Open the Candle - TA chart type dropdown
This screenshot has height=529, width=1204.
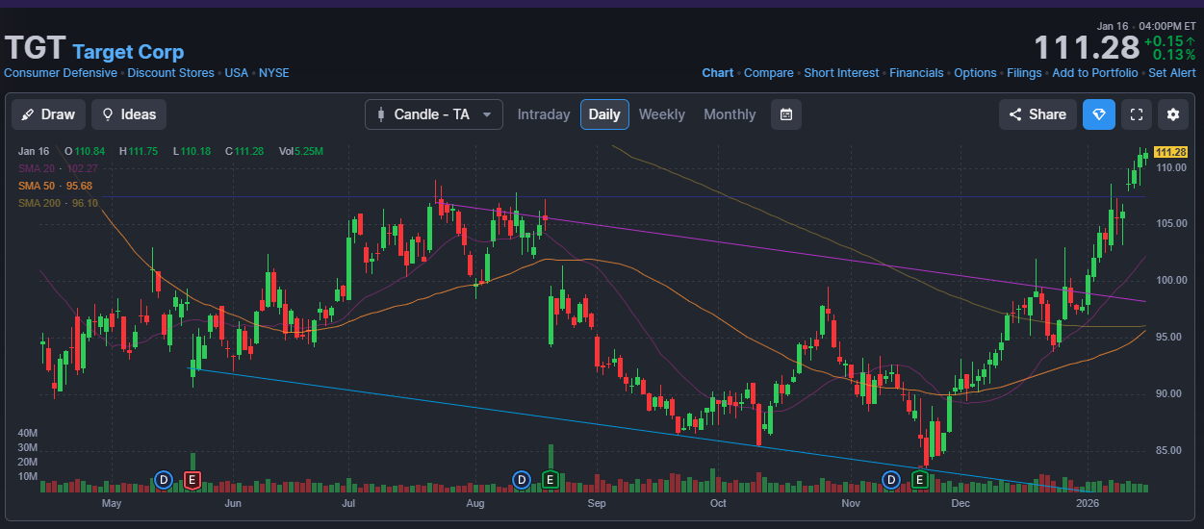[434, 114]
